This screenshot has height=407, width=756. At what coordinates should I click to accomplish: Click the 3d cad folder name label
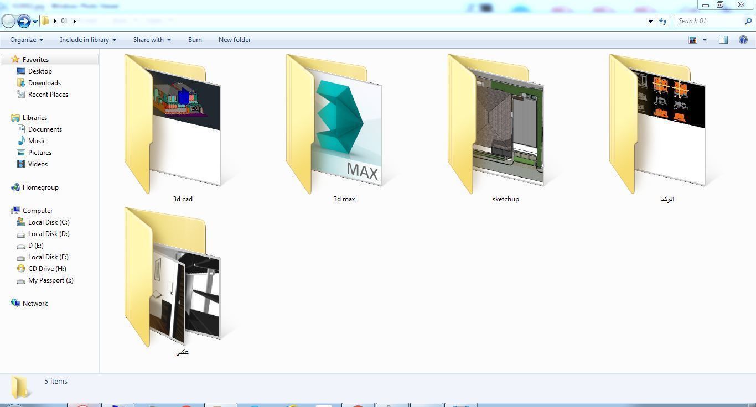click(x=183, y=199)
